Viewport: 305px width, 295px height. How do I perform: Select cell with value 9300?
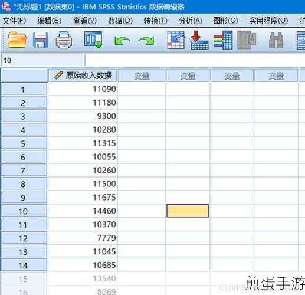83,116
